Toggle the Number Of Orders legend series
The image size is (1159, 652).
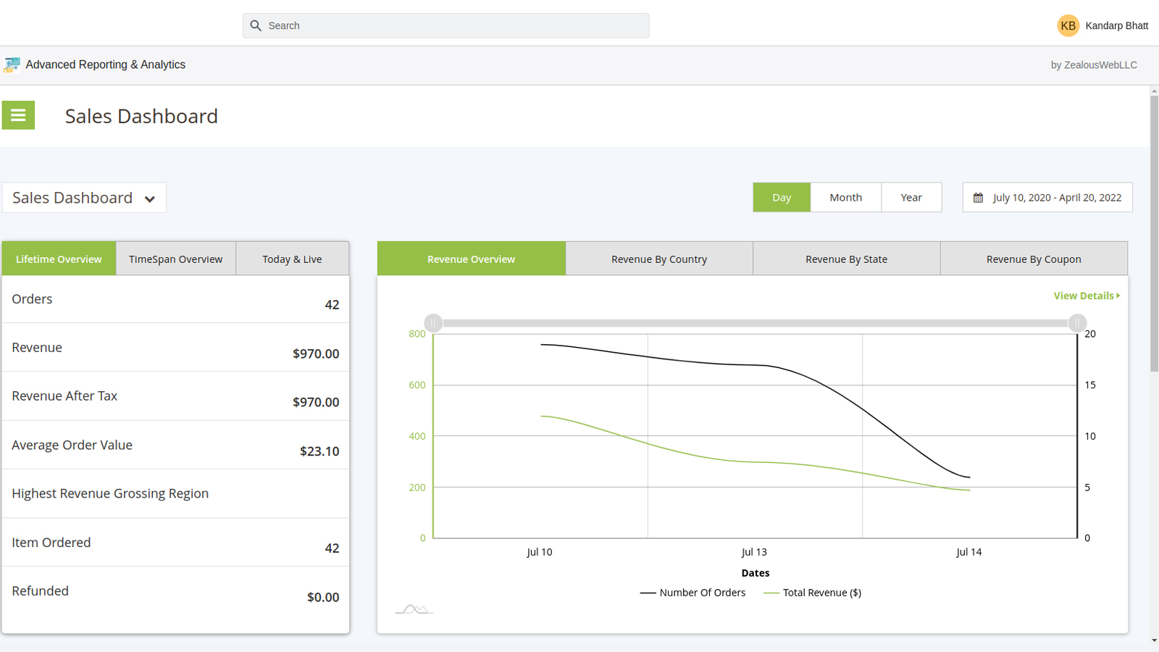click(693, 593)
